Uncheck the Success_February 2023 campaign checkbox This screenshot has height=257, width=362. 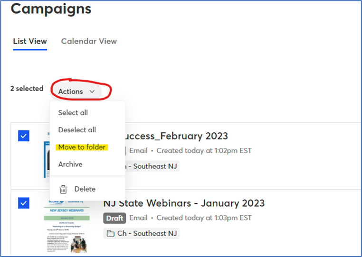pyautogui.click(x=24, y=136)
